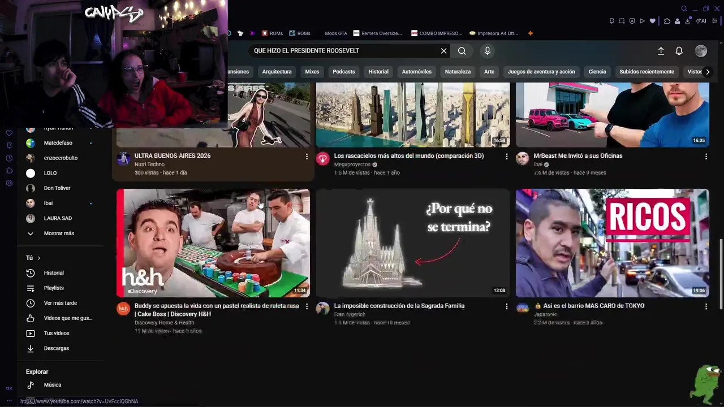Viewport: 724px width, 407px height.
Task: Open the moon profile avatar menu
Action: pyautogui.click(x=701, y=51)
